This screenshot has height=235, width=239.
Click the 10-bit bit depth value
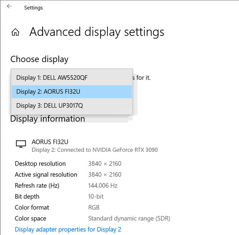coord(96,197)
